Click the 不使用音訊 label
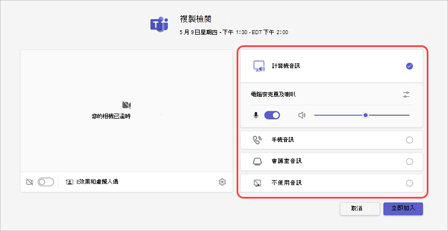The image size is (448, 231). [x=287, y=183]
